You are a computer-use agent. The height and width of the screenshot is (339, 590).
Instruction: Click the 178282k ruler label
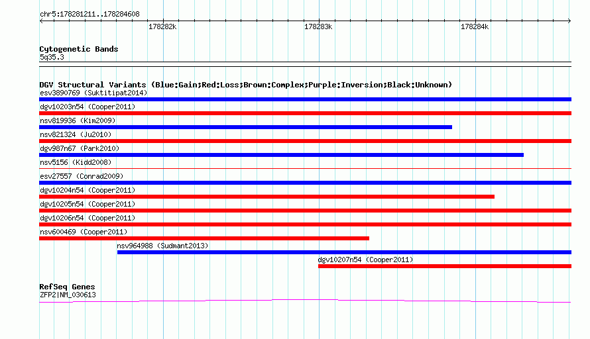pyautogui.click(x=162, y=26)
